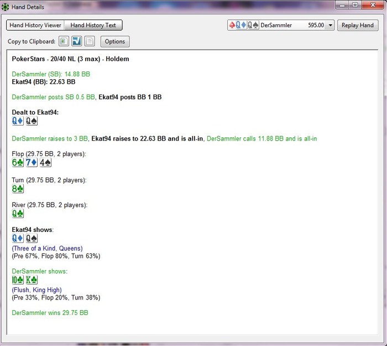Close the Hand Details window

pos(373,5)
